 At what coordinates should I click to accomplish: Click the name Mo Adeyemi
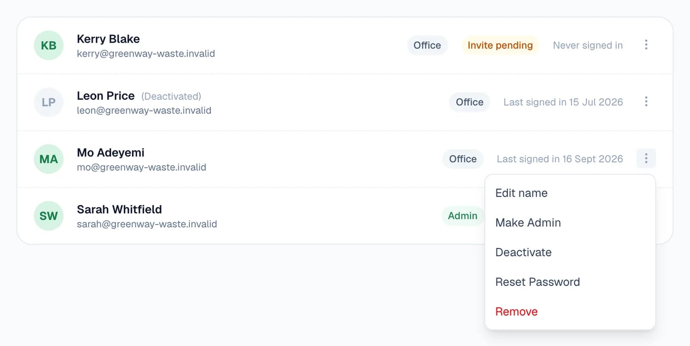pyautogui.click(x=110, y=152)
